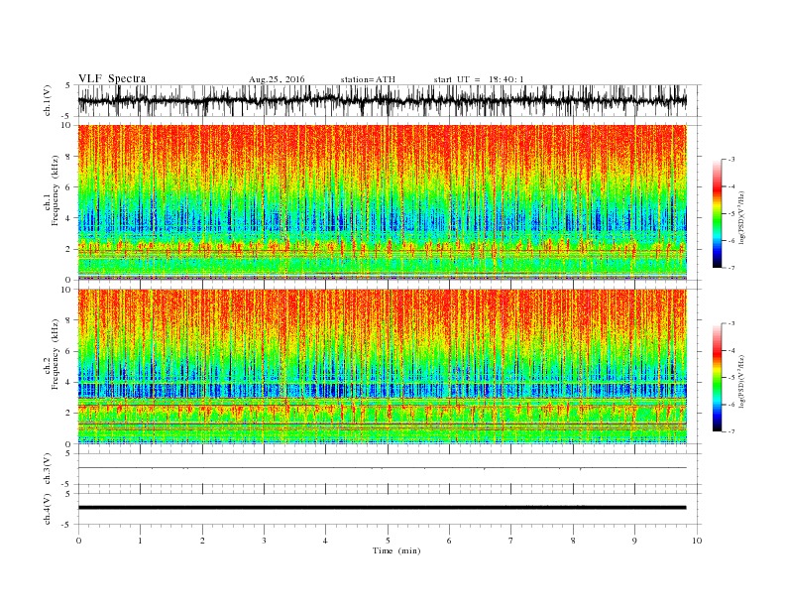785x607 pixels.
Task: Click the ch.2 spectrogram color scale bar
Action: pyautogui.click(x=718, y=377)
